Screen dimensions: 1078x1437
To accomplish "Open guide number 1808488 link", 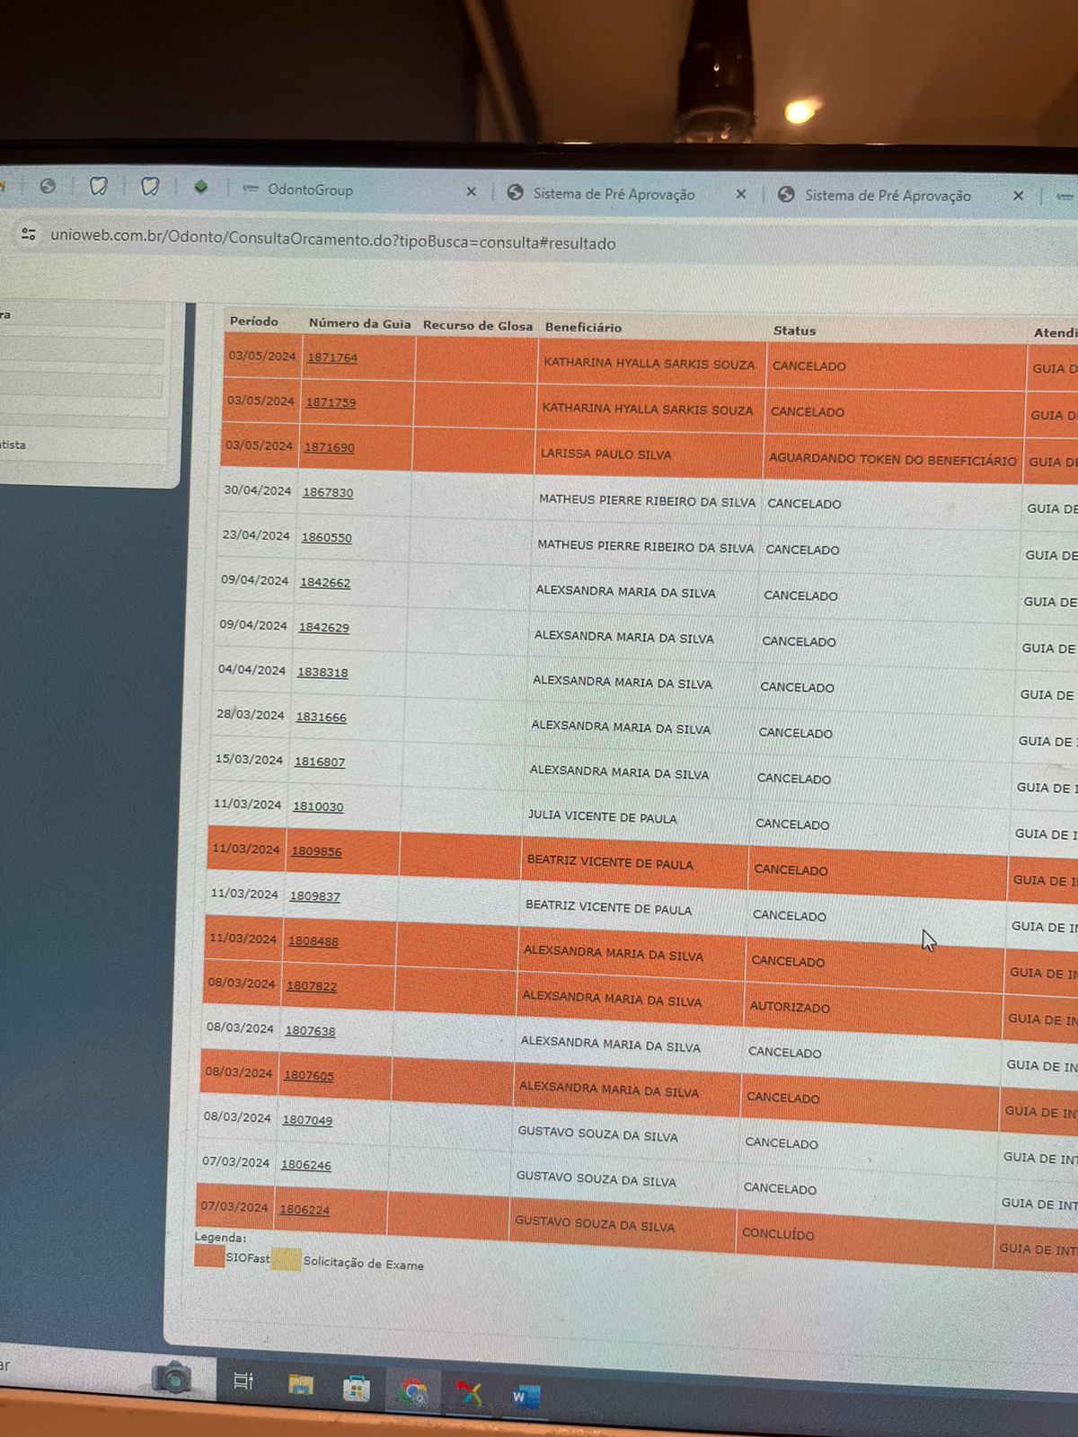I will pos(314,941).
